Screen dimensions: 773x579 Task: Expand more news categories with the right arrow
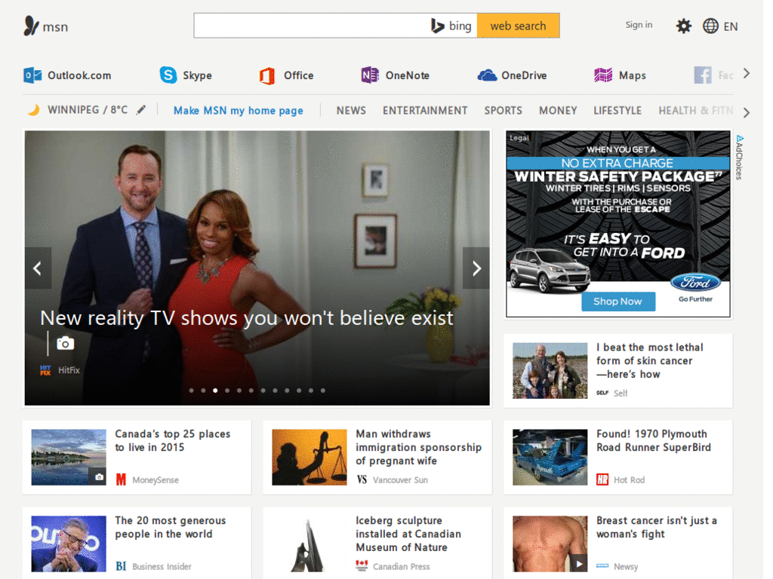pos(746,112)
